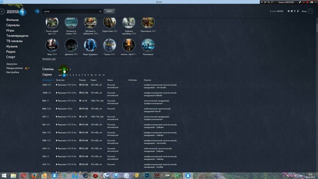Image resolution: width=318 pixels, height=179 pixels.
Task: Click the Вход login link
Action: click(x=304, y=11)
